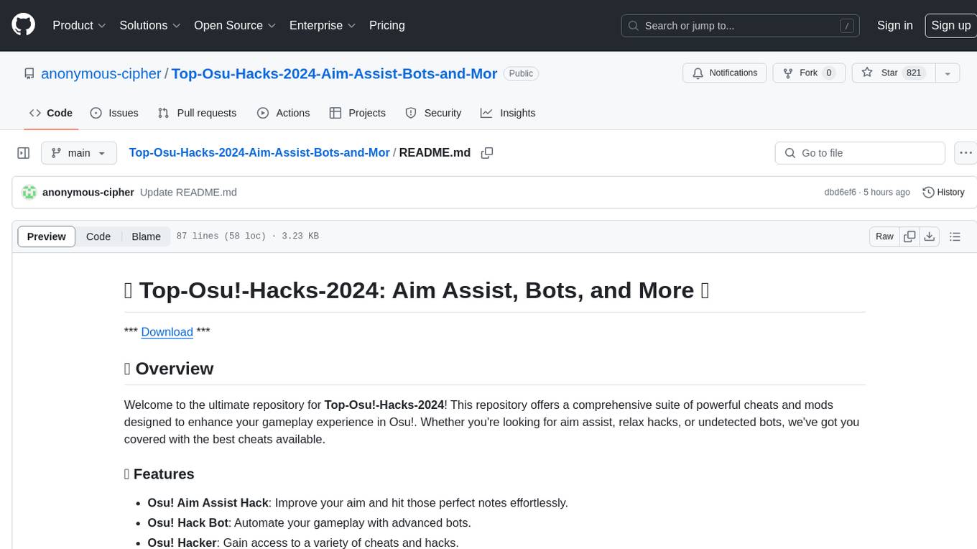Viewport: 977px width, 549px height.
Task: Click the 87 lines file info text
Action: (x=247, y=236)
